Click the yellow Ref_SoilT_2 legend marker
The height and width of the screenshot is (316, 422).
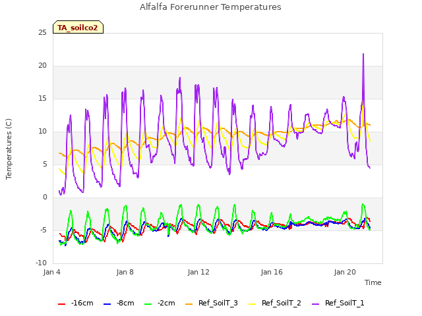[x=252, y=304]
